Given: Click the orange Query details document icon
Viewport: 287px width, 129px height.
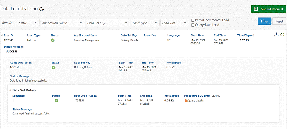Looking at the screenshot, I should [186, 100].
